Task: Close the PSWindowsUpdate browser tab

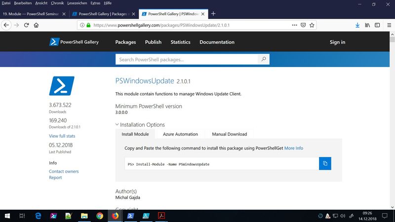Action: [x=203, y=14]
